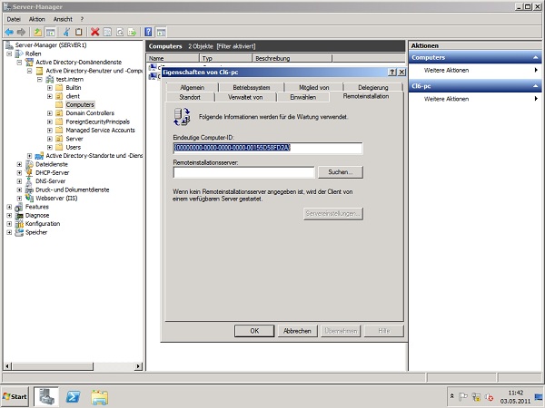Select the DNS-Server role node
The image size is (545, 408).
tap(50, 181)
